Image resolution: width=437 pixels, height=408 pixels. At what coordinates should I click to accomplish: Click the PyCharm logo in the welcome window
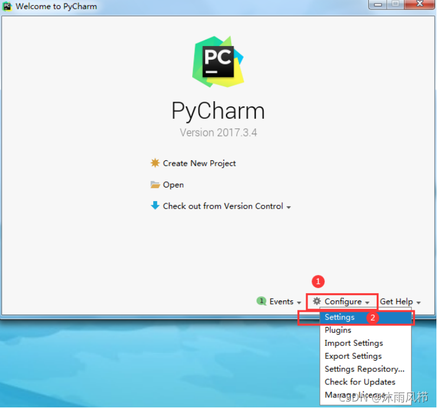point(218,61)
